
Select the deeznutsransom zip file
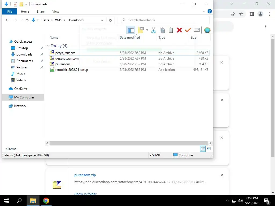tap(129, 58)
